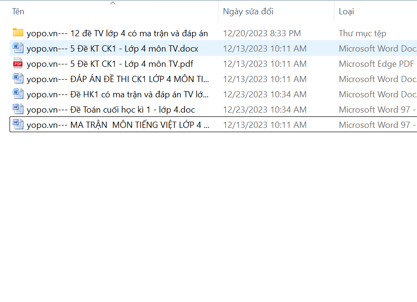Click the red PDF icon of 5 Đề KT CK1

[x=18, y=63]
